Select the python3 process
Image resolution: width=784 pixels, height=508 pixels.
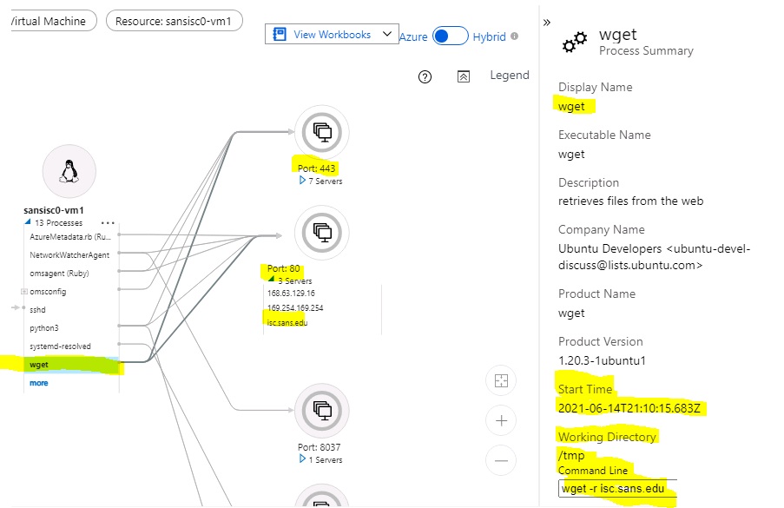(44, 328)
